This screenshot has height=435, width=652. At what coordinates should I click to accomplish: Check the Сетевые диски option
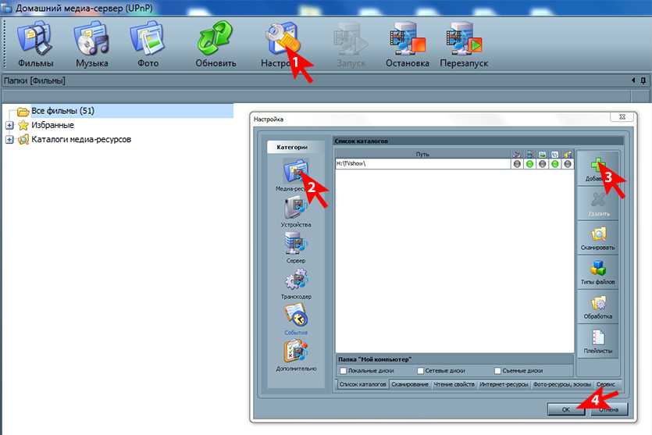(x=421, y=370)
